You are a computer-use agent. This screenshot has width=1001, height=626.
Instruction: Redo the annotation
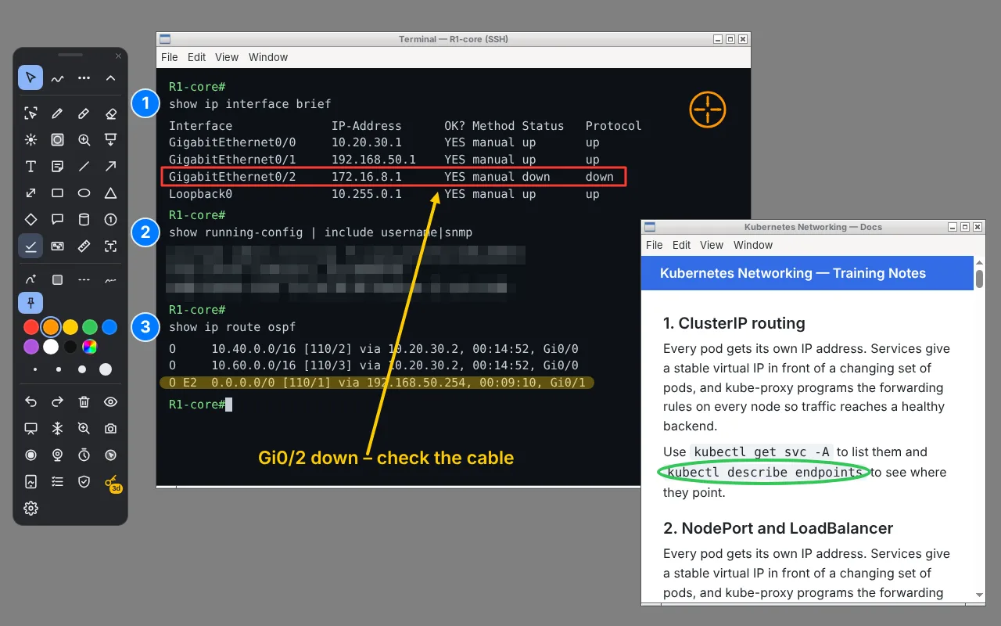(57, 401)
